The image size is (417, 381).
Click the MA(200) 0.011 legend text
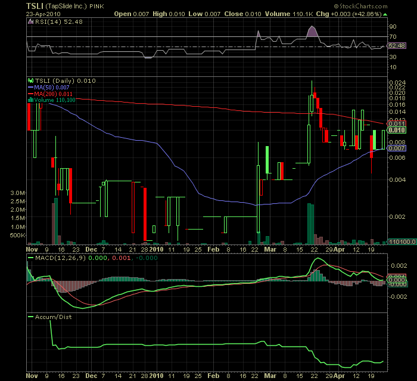pos(53,94)
